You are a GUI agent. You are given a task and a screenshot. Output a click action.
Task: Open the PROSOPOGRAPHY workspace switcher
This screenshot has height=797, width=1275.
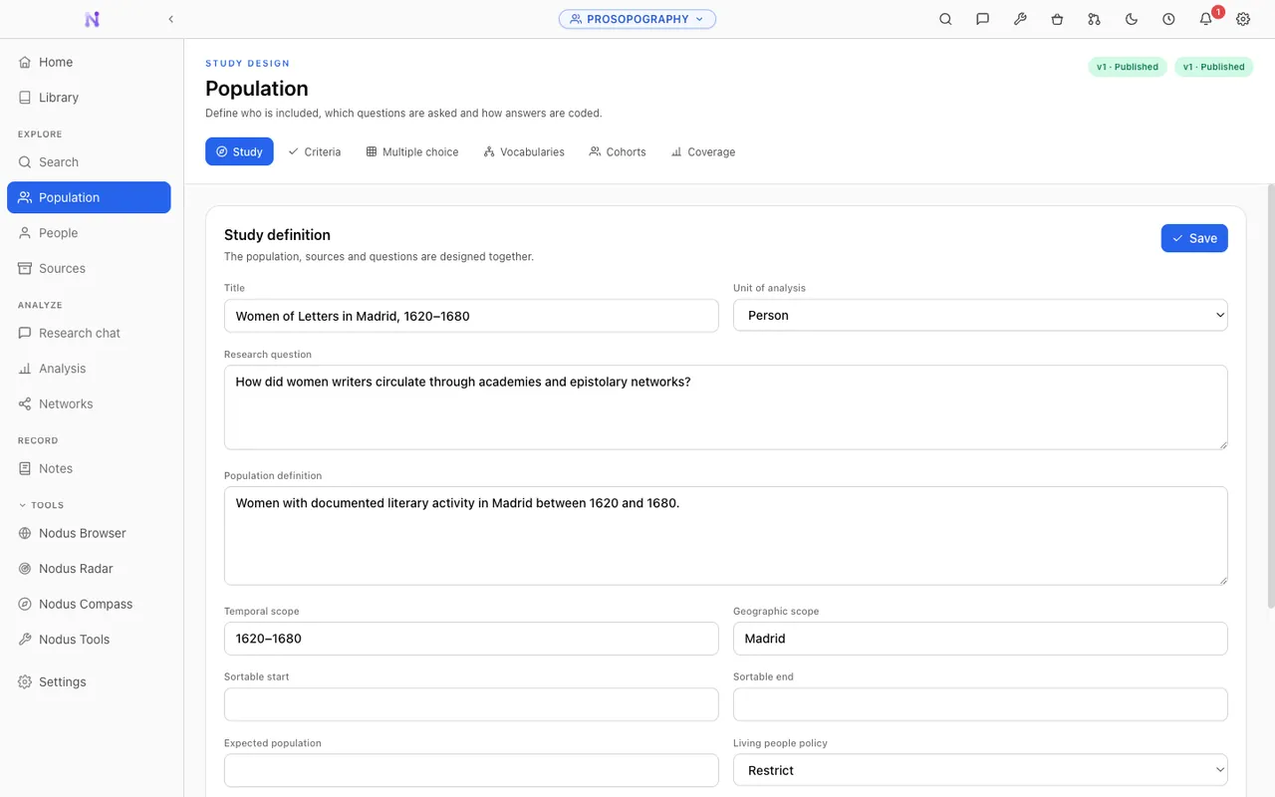(x=637, y=19)
